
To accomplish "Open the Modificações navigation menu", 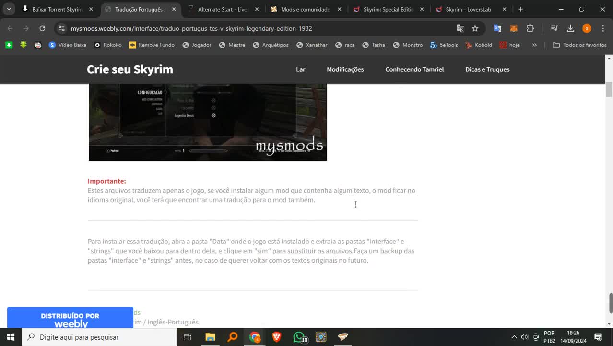I will click(x=345, y=69).
